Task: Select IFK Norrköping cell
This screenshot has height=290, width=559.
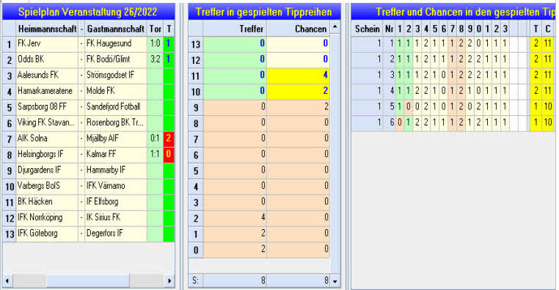Action: pyautogui.click(x=47, y=217)
